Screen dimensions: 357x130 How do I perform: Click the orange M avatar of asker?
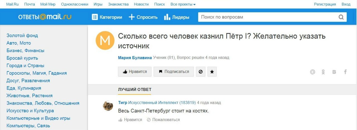coord(105,41)
